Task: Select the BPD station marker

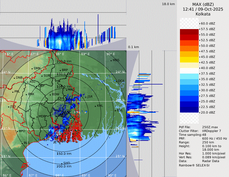Action: point(17,131)
